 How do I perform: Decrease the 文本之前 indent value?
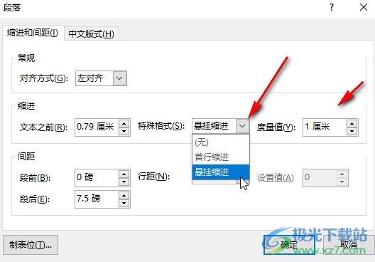pos(124,132)
